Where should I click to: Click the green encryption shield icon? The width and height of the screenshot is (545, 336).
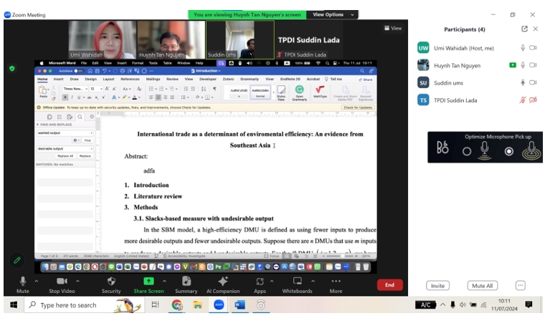pos(12,69)
